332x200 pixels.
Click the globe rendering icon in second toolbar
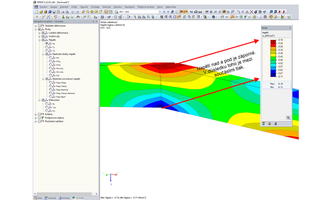click(213, 17)
